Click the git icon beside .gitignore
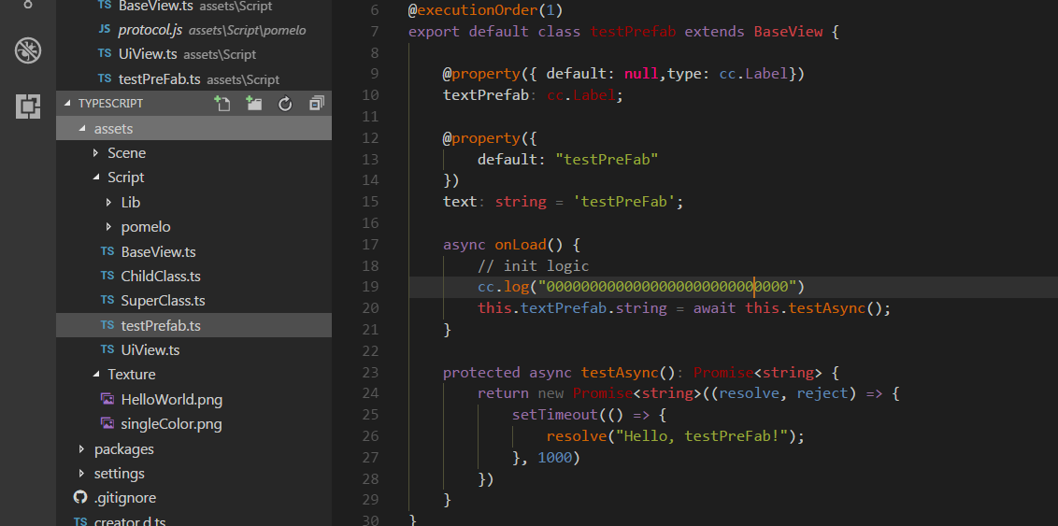Image resolution: width=1058 pixels, height=526 pixels. coord(80,498)
